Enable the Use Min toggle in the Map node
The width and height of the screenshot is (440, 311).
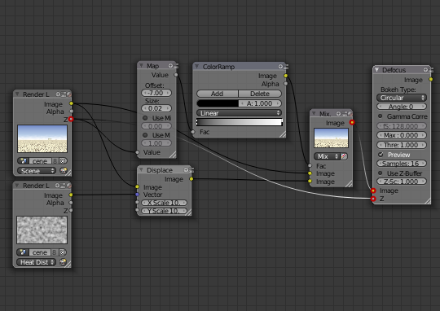click(x=145, y=118)
